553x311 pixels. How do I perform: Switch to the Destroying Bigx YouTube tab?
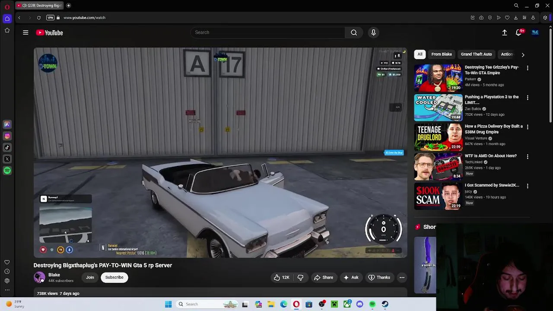point(40,6)
